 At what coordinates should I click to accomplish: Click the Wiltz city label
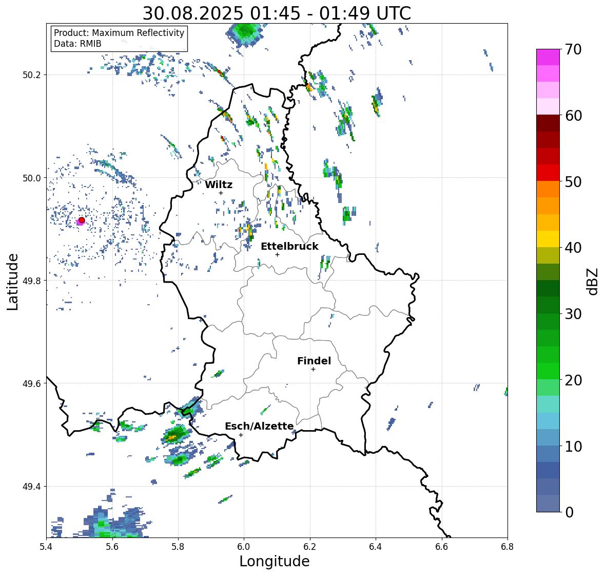(219, 184)
